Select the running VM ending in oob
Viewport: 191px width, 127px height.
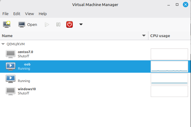click(x=95, y=66)
